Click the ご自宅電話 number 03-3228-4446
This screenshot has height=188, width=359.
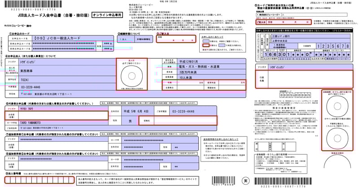[x=183, y=111]
